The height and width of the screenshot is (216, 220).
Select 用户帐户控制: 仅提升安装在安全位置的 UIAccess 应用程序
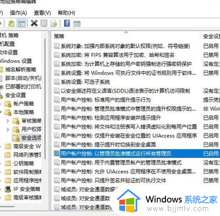click(129, 136)
